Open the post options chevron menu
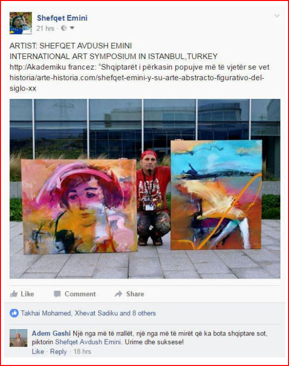The image size is (289, 366). [277, 16]
